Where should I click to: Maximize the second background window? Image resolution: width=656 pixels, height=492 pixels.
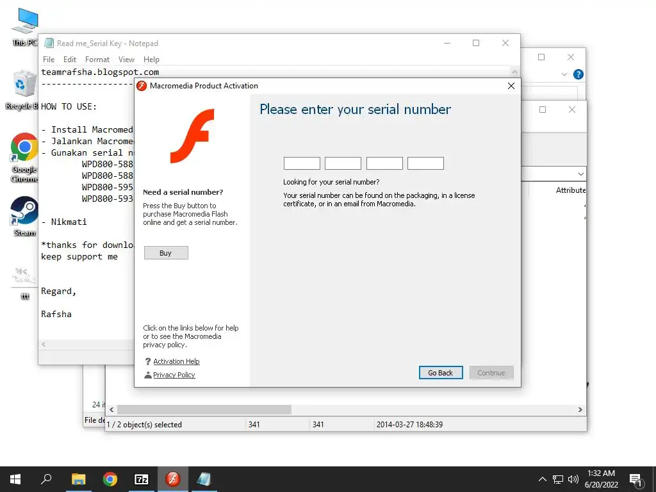[543, 110]
